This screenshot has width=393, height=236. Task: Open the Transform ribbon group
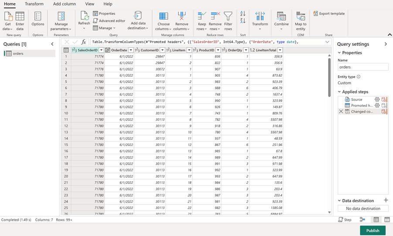[260, 21]
